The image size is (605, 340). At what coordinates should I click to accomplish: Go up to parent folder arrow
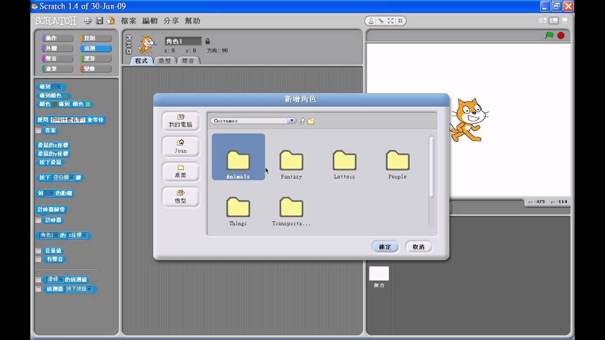pos(302,121)
